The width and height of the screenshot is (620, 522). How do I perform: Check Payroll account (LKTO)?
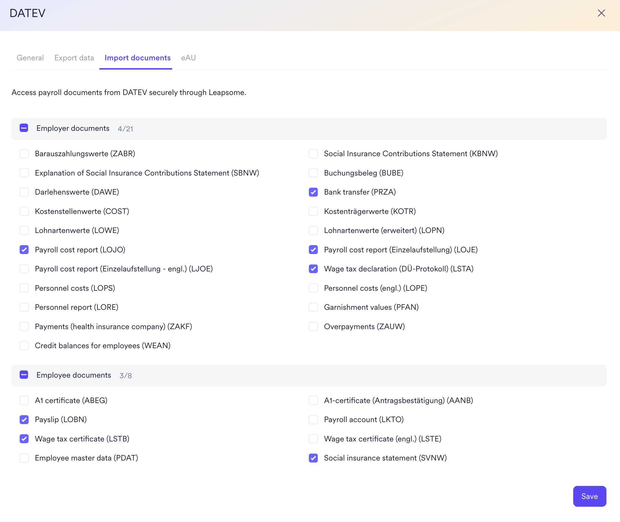pyautogui.click(x=313, y=420)
